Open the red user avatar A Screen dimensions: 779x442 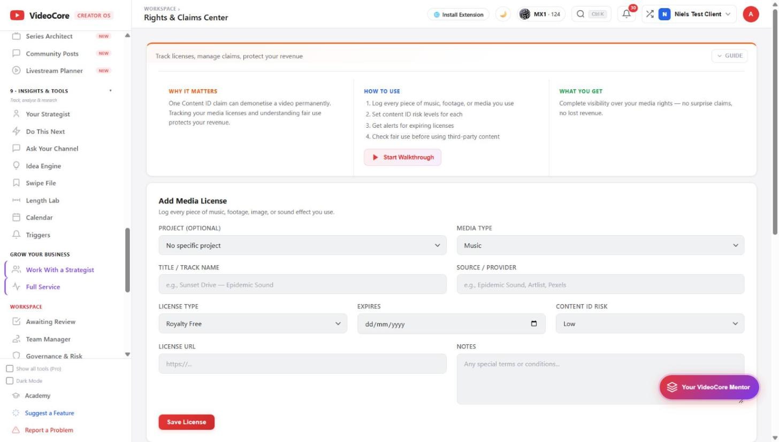pyautogui.click(x=751, y=14)
